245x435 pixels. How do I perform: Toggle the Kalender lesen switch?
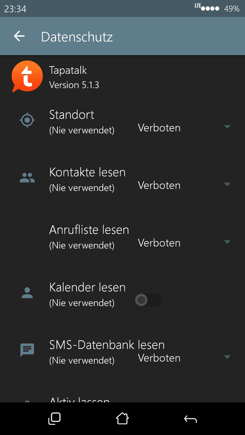(x=147, y=300)
